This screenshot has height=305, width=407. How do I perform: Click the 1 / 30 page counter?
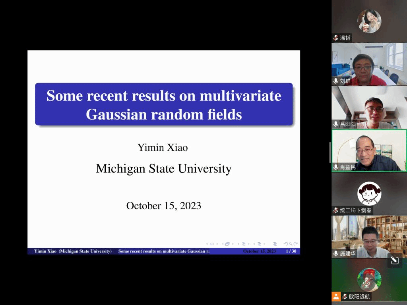coord(291,251)
